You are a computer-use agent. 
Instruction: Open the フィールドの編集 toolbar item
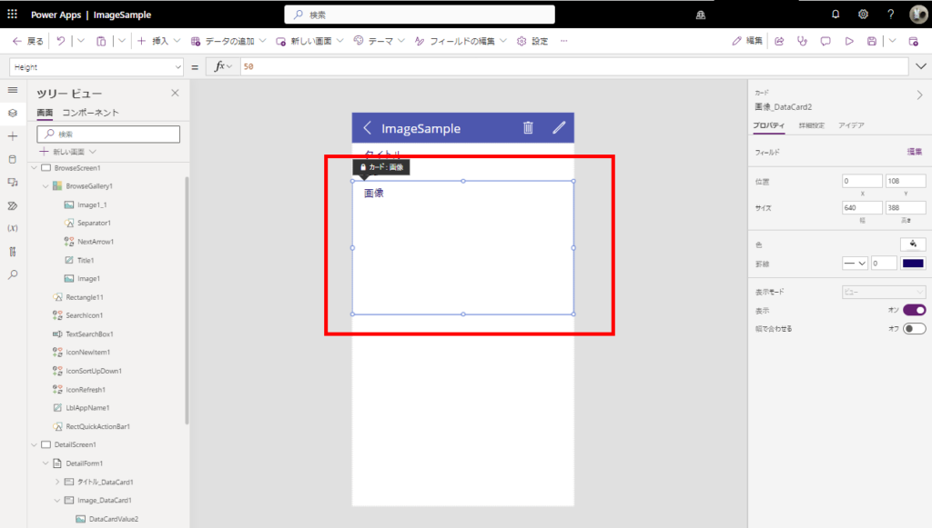[461, 41]
